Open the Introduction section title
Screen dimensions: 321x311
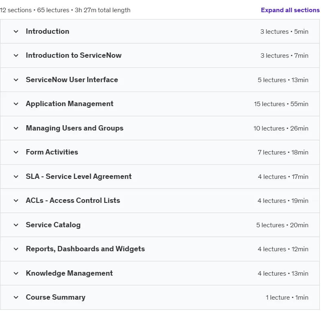[48, 31]
